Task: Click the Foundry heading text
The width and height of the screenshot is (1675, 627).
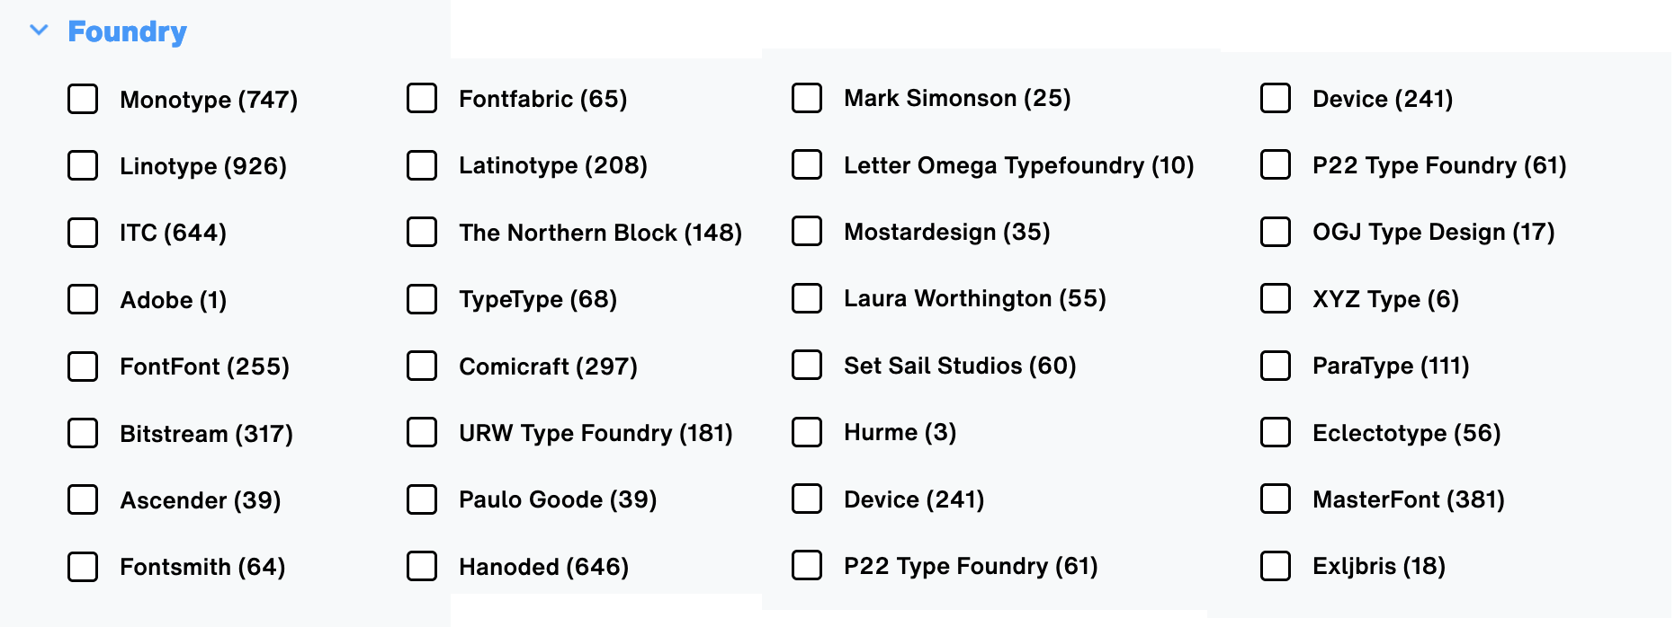Action: [127, 31]
